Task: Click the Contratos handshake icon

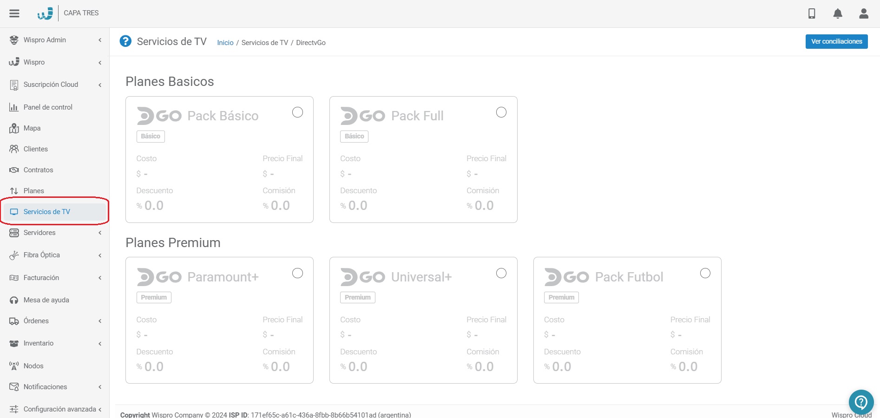Action: (14, 170)
